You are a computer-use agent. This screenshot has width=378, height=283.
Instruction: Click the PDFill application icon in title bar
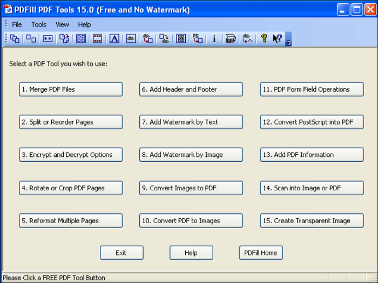(8, 10)
